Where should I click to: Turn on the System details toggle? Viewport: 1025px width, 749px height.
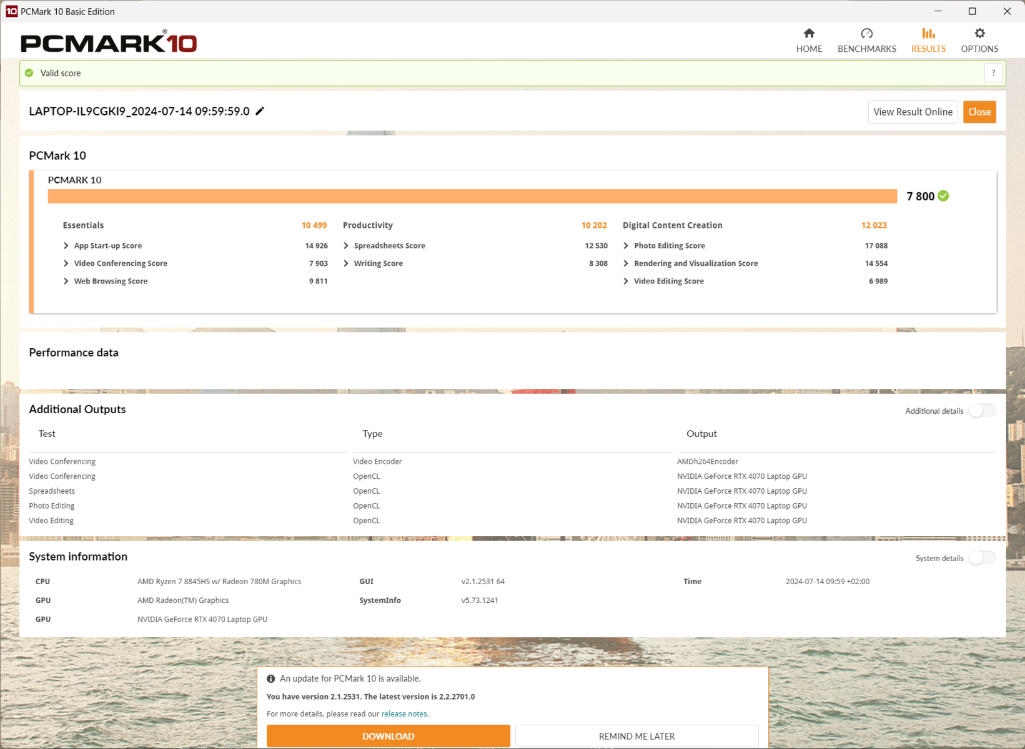(x=981, y=558)
